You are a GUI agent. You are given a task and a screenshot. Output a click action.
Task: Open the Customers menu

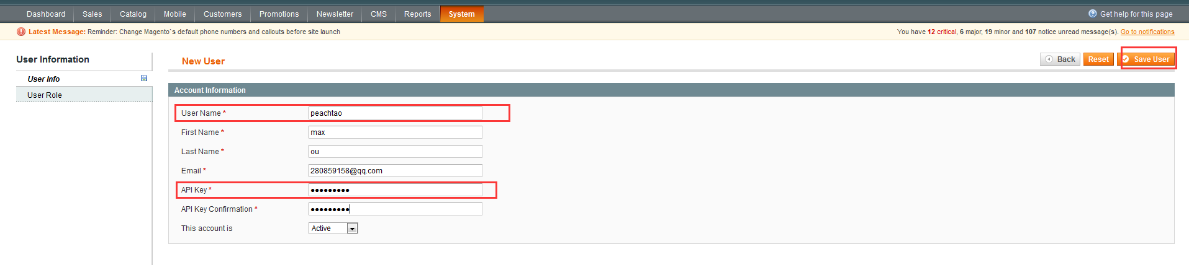pyautogui.click(x=222, y=14)
